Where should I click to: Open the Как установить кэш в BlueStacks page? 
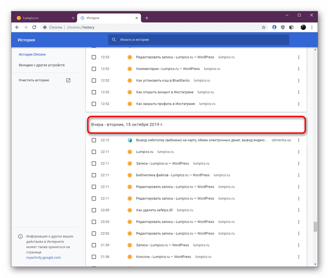tap(163, 81)
